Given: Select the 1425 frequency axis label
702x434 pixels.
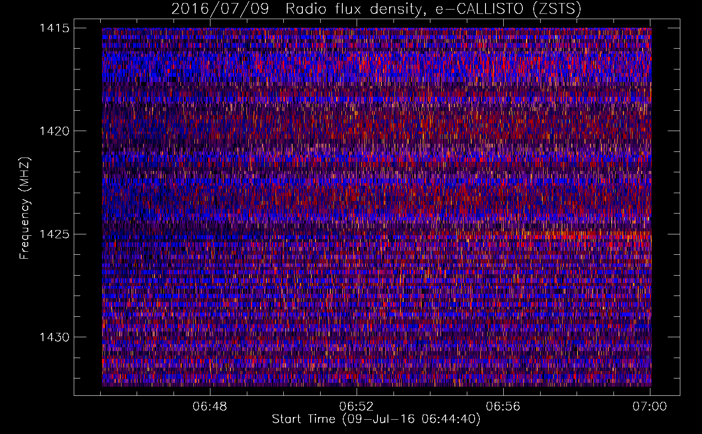Looking at the screenshot, I should pos(54,234).
